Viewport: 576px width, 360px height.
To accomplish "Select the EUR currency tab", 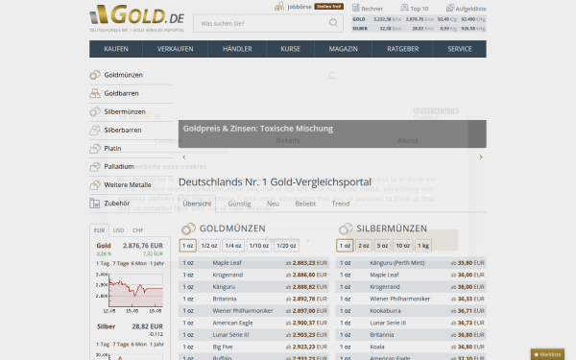I will (x=99, y=230).
